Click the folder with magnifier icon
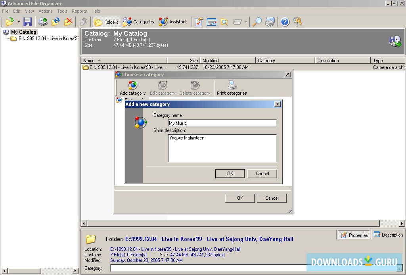This screenshot has width=406, height=275. [224, 22]
